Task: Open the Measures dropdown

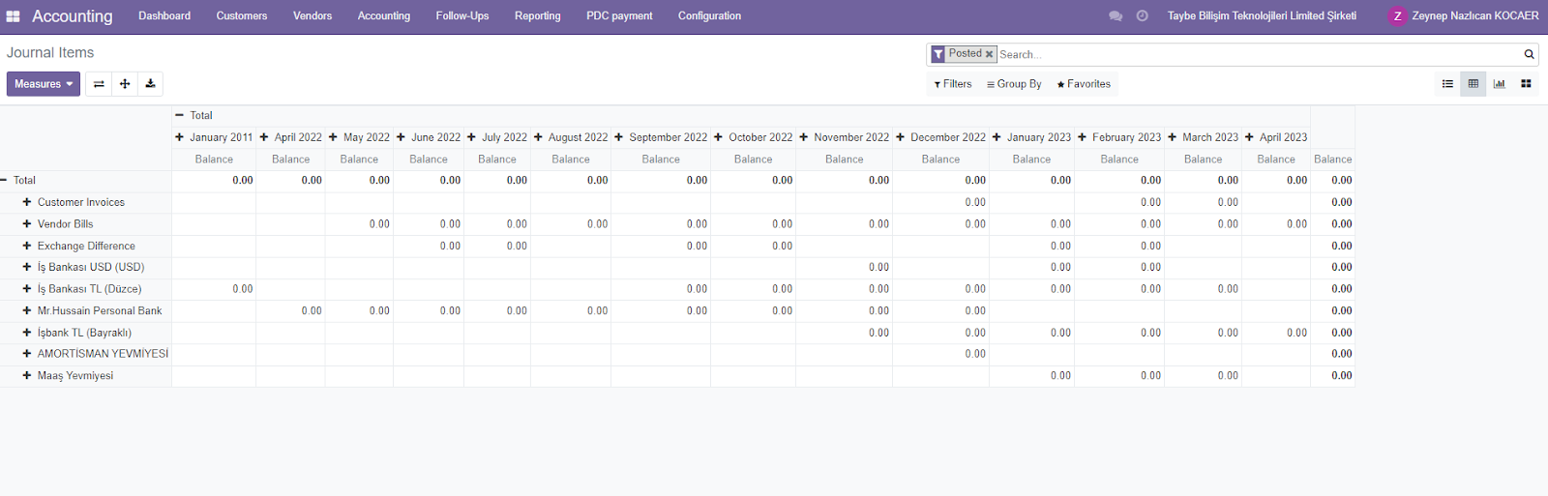Action: coord(44,84)
